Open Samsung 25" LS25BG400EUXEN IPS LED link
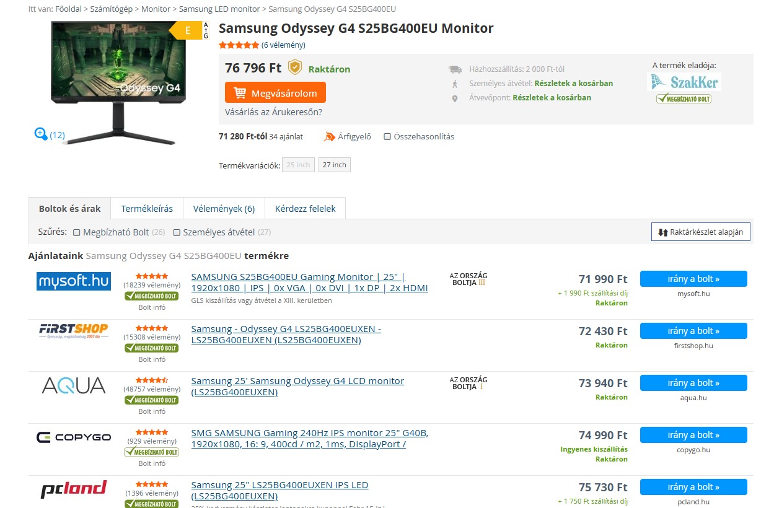The height and width of the screenshot is (508, 774). pyautogui.click(x=280, y=491)
